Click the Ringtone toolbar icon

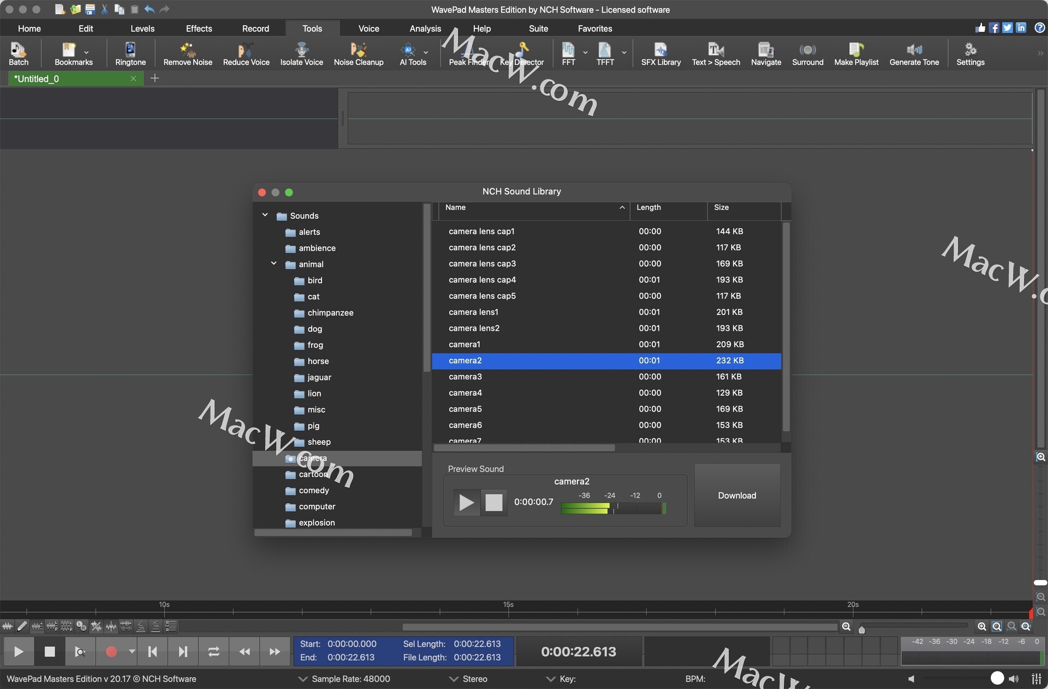(130, 54)
